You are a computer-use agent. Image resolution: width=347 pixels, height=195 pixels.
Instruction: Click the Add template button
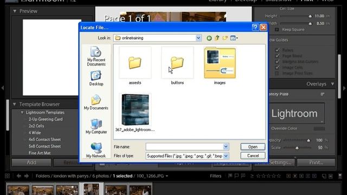[x=31, y=162]
